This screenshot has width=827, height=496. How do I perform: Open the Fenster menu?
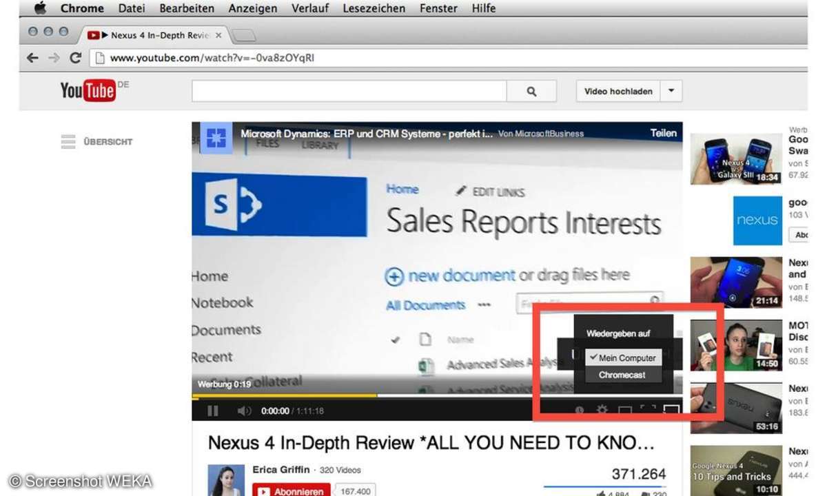pos(438,8)
